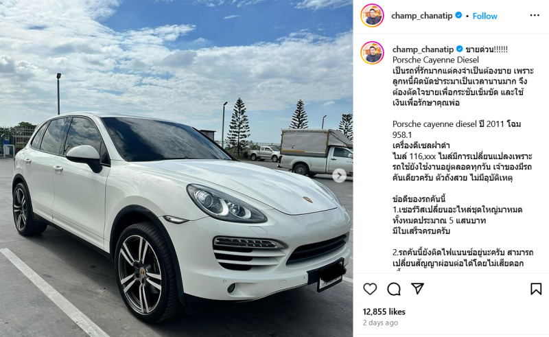Screen dimensions: 549x337
Task: Open comments with the speech bubble icon
Action: [394, 289]
